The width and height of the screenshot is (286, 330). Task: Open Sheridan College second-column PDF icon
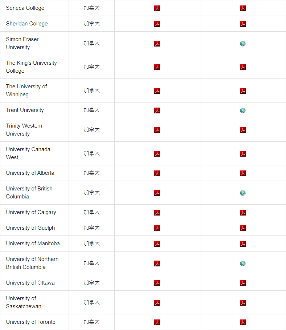pyautogui.click(x=243, y=24)
